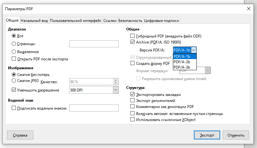This screenshot has width=257, height=148.
Task: Collapse the Версия PDF/A dropdown arrow
Action: 194,50
